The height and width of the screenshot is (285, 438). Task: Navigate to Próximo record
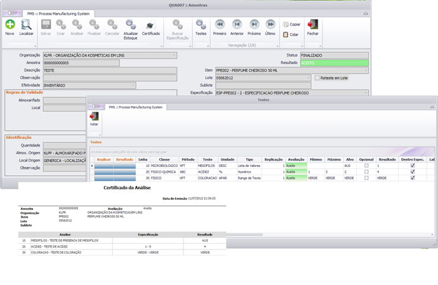254,24
